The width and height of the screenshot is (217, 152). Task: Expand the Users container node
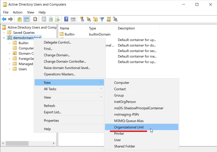[9, 69]
